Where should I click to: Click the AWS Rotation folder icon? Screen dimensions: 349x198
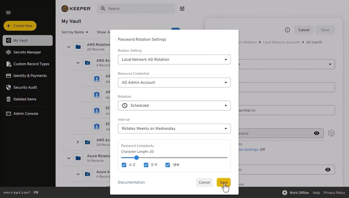78,47
